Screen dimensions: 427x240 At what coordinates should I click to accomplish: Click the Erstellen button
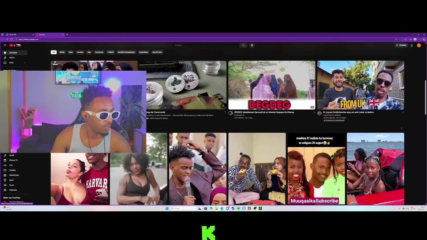coord(402,45)
